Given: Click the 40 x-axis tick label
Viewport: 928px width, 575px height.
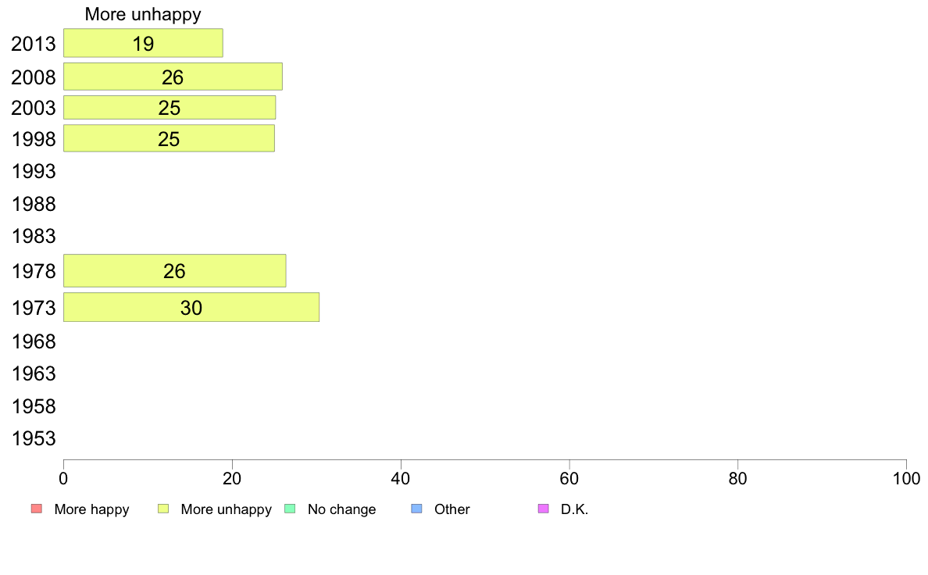Looking at the screenshot, I should click(401, 477).
